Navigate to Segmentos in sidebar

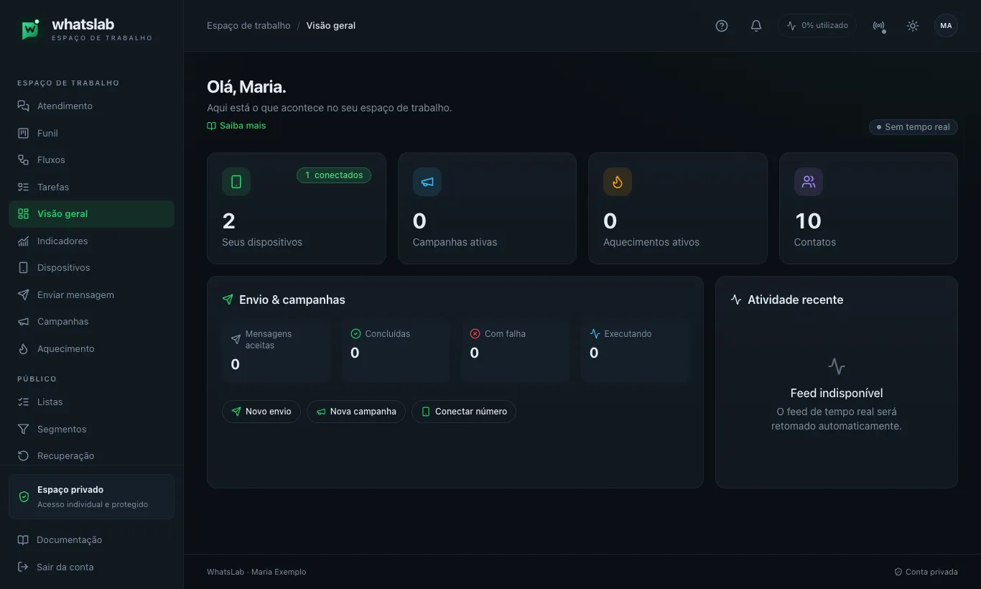pos(91,430)
